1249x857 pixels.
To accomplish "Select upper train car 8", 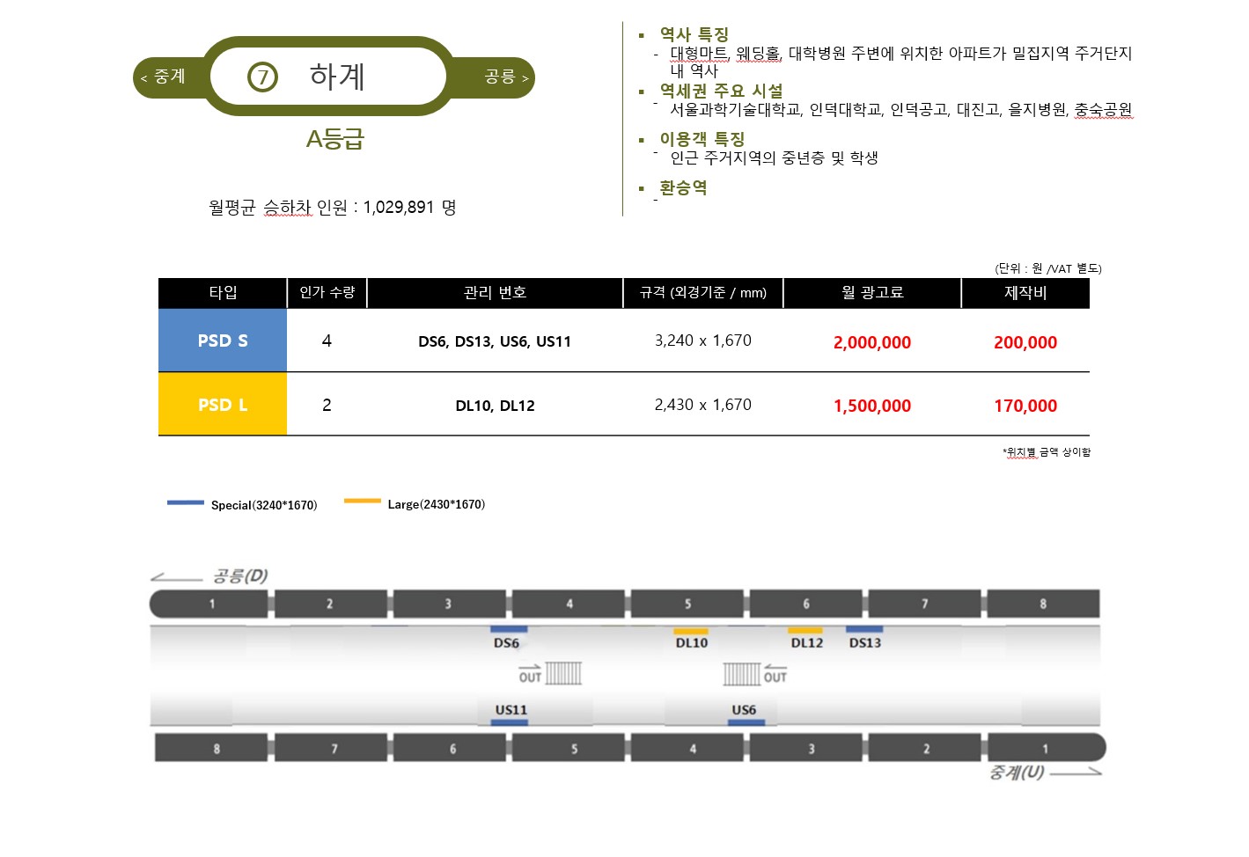I will pos(1044,604).
